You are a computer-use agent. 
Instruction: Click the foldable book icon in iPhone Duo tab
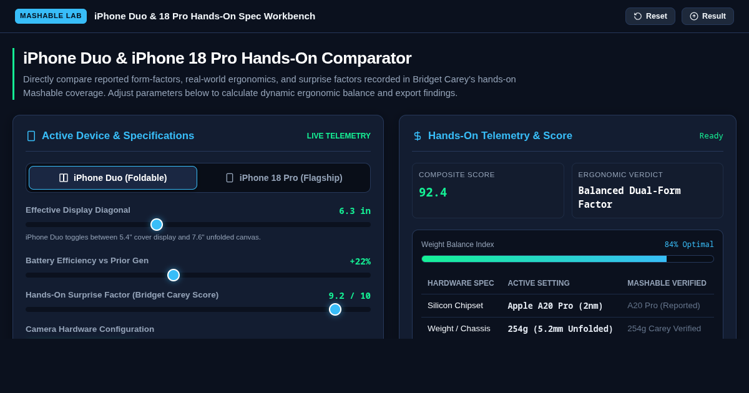coord(64,178)
